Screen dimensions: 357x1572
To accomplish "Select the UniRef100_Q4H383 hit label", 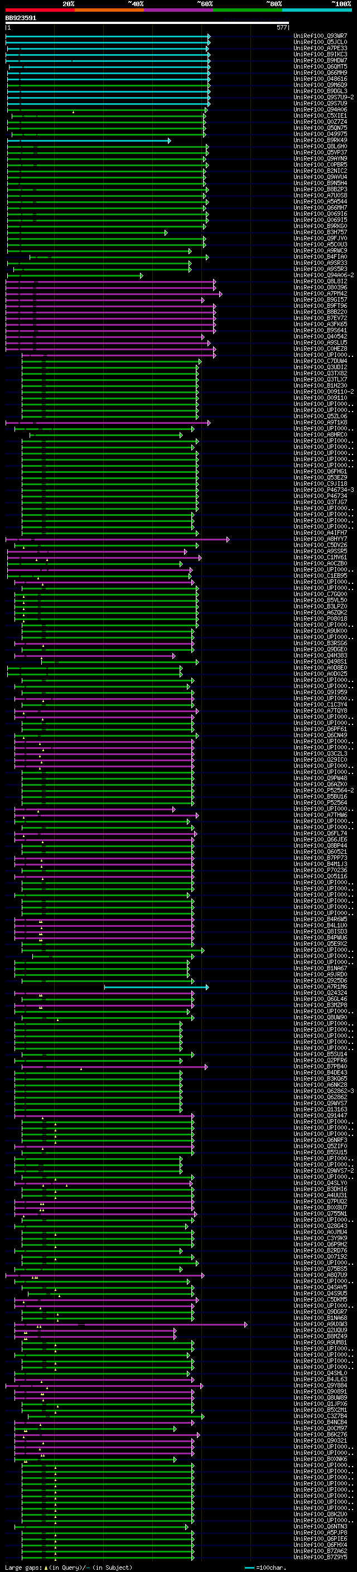I will point(320,655).
